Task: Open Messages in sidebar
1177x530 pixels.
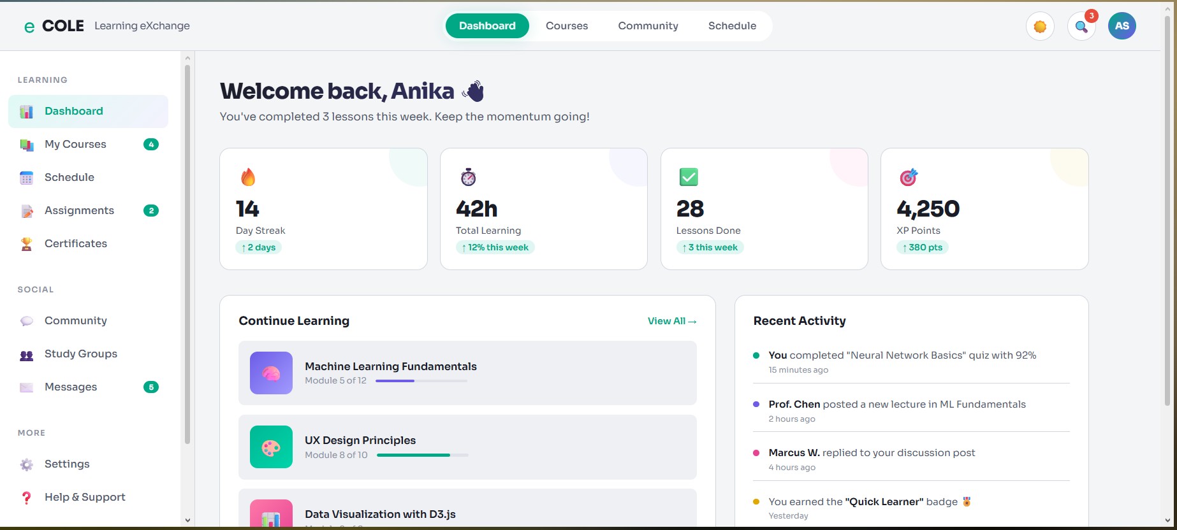Action: tap(88, 387)
